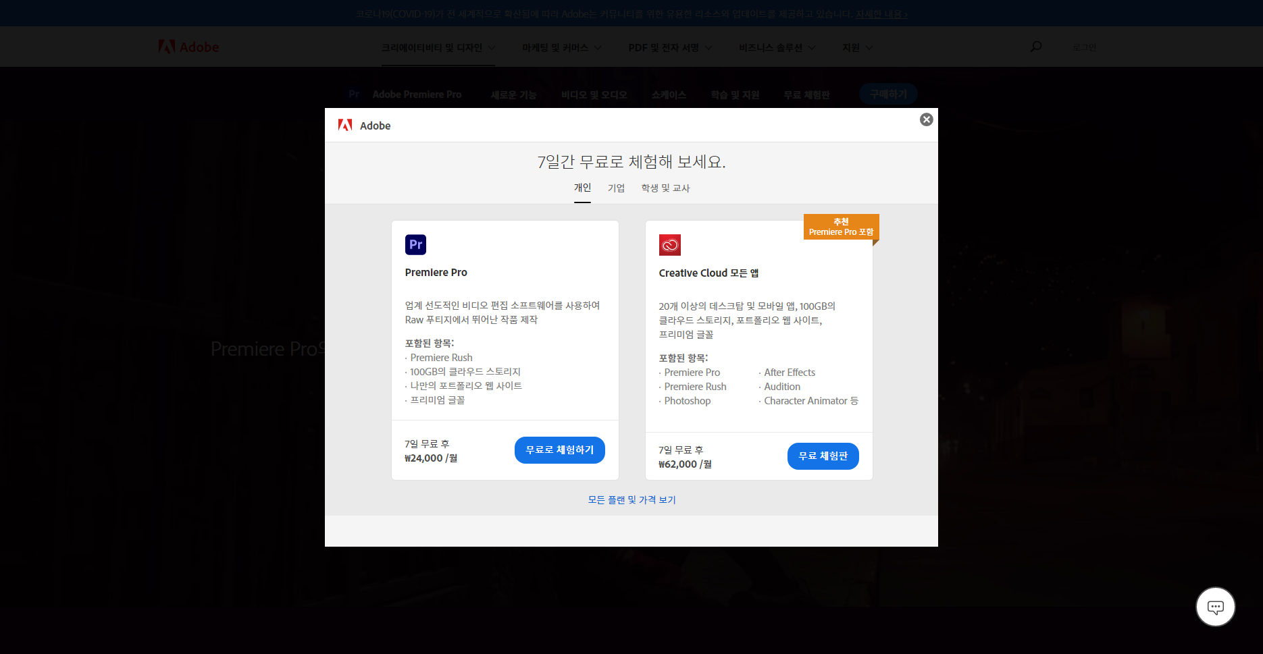Click Photoshop in included list
Image resolution: width=1263 pixels, height=654 pixels.
pyautogui.click(x=687, y=401)
